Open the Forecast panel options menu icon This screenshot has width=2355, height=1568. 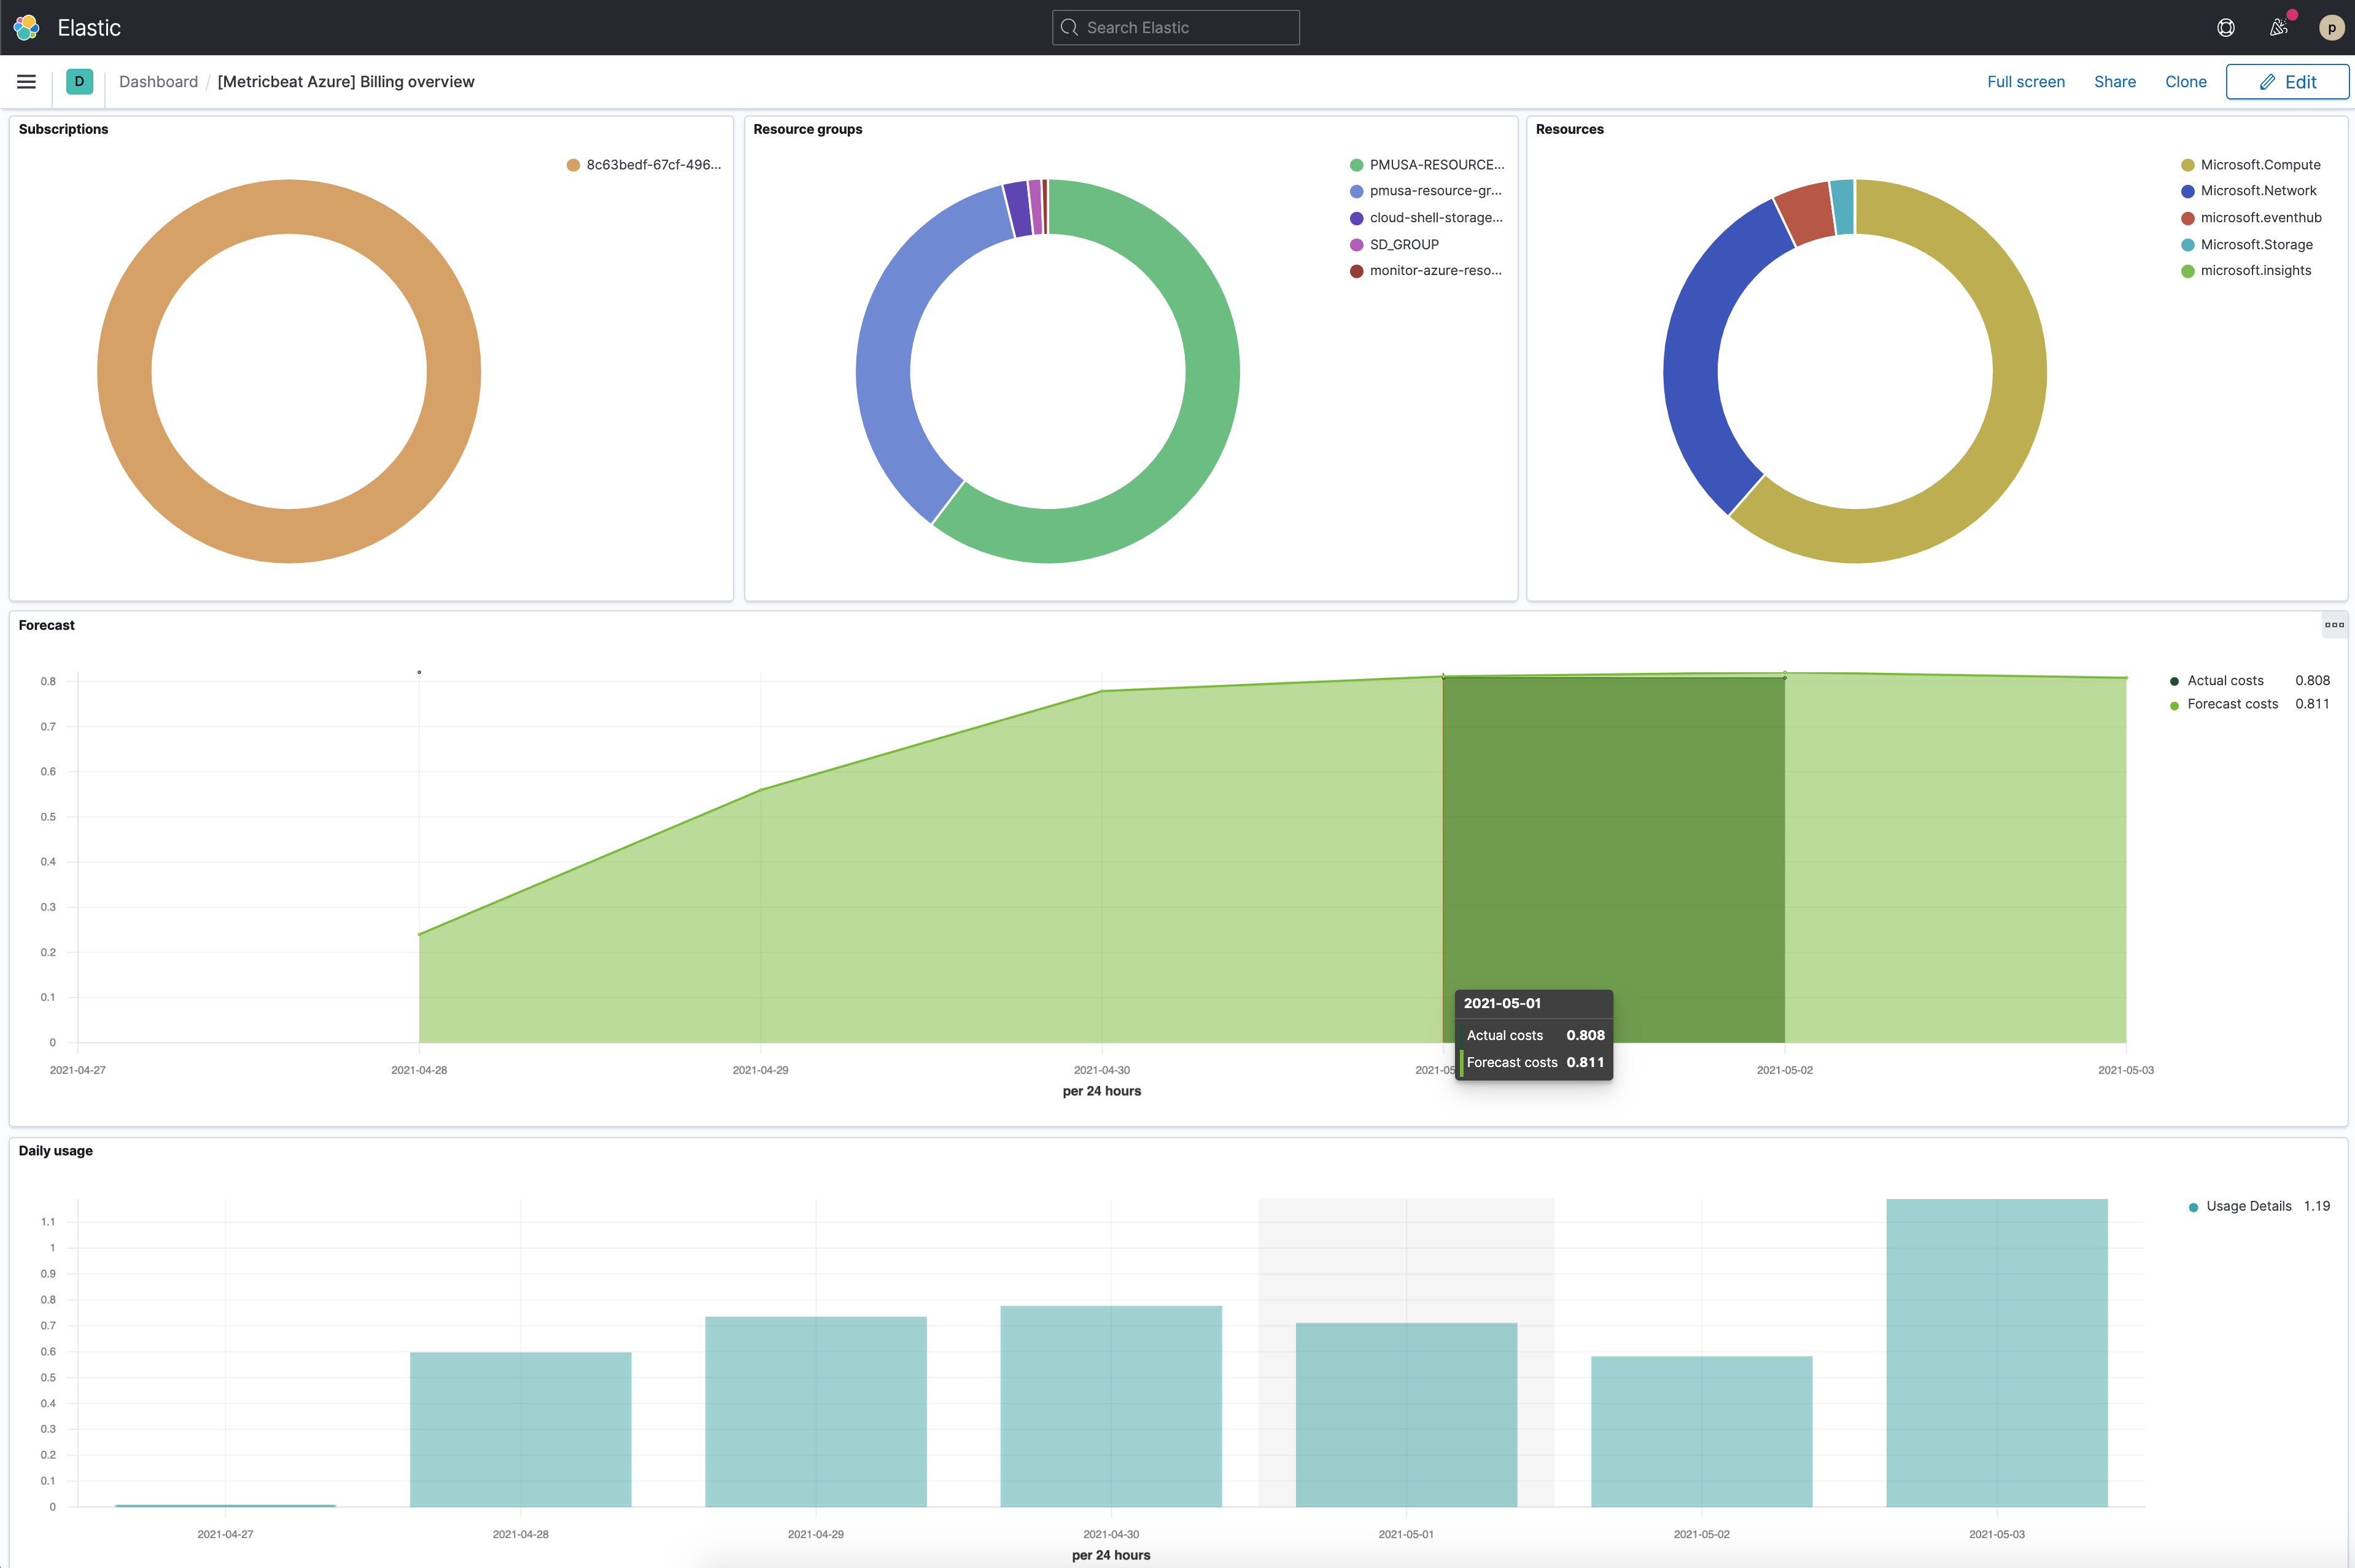(x=2335, y=624)
